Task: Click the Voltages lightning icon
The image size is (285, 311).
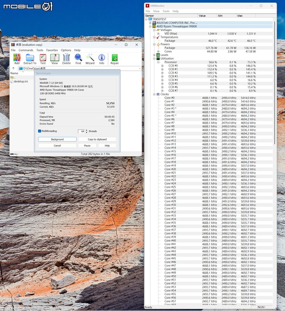Action: pyautogui.click(x=158, y=30)
